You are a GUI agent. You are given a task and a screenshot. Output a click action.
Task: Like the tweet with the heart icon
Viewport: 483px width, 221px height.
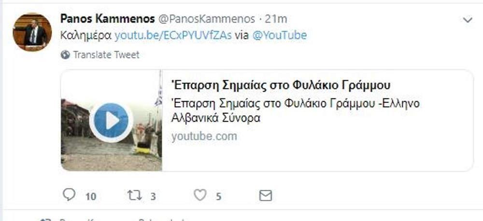tap(200, 195)
